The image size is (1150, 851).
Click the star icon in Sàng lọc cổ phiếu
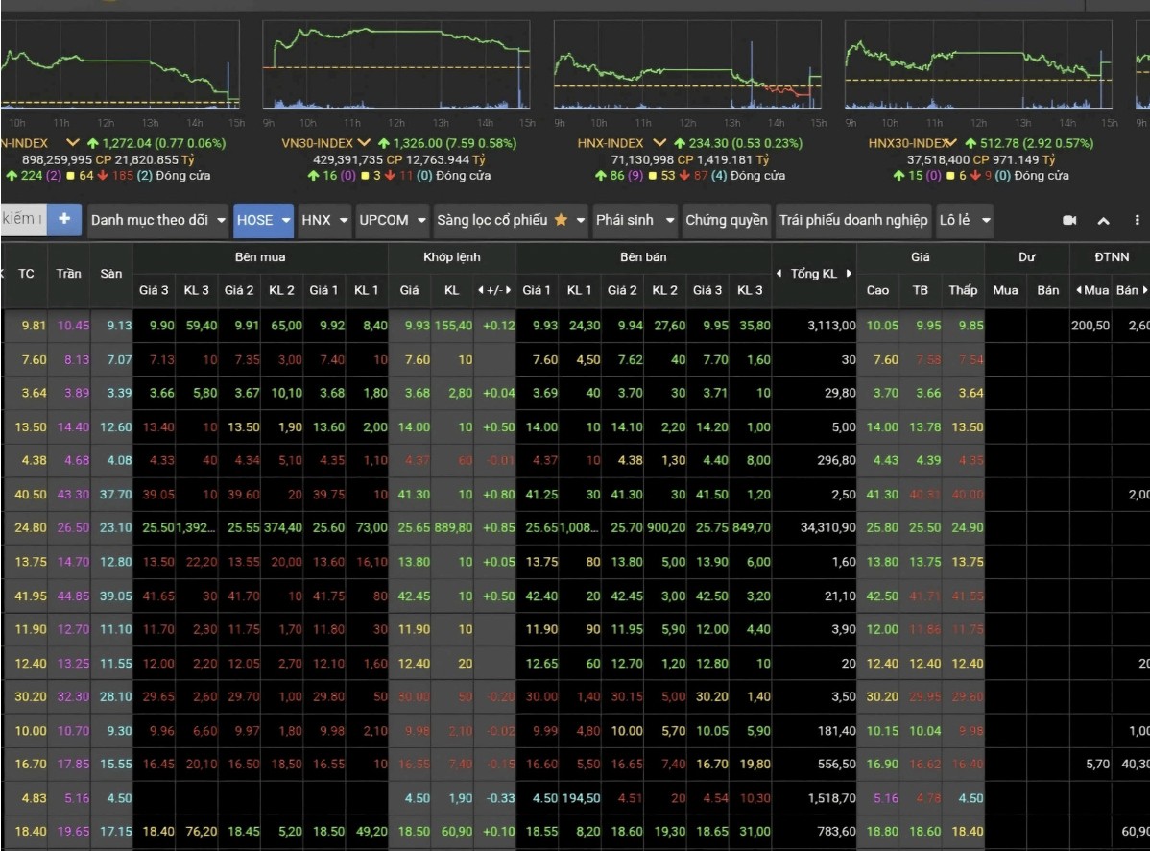561,220
